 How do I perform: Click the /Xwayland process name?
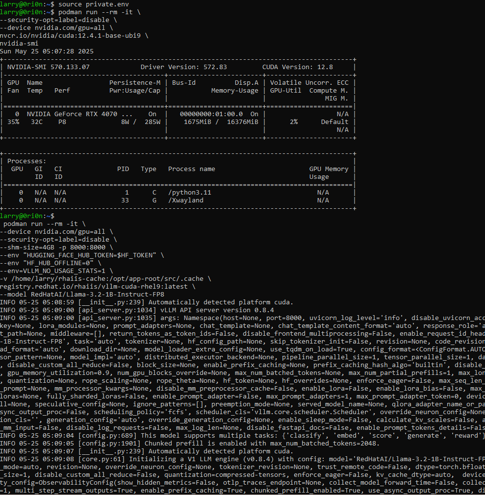[x=185, y=200]
